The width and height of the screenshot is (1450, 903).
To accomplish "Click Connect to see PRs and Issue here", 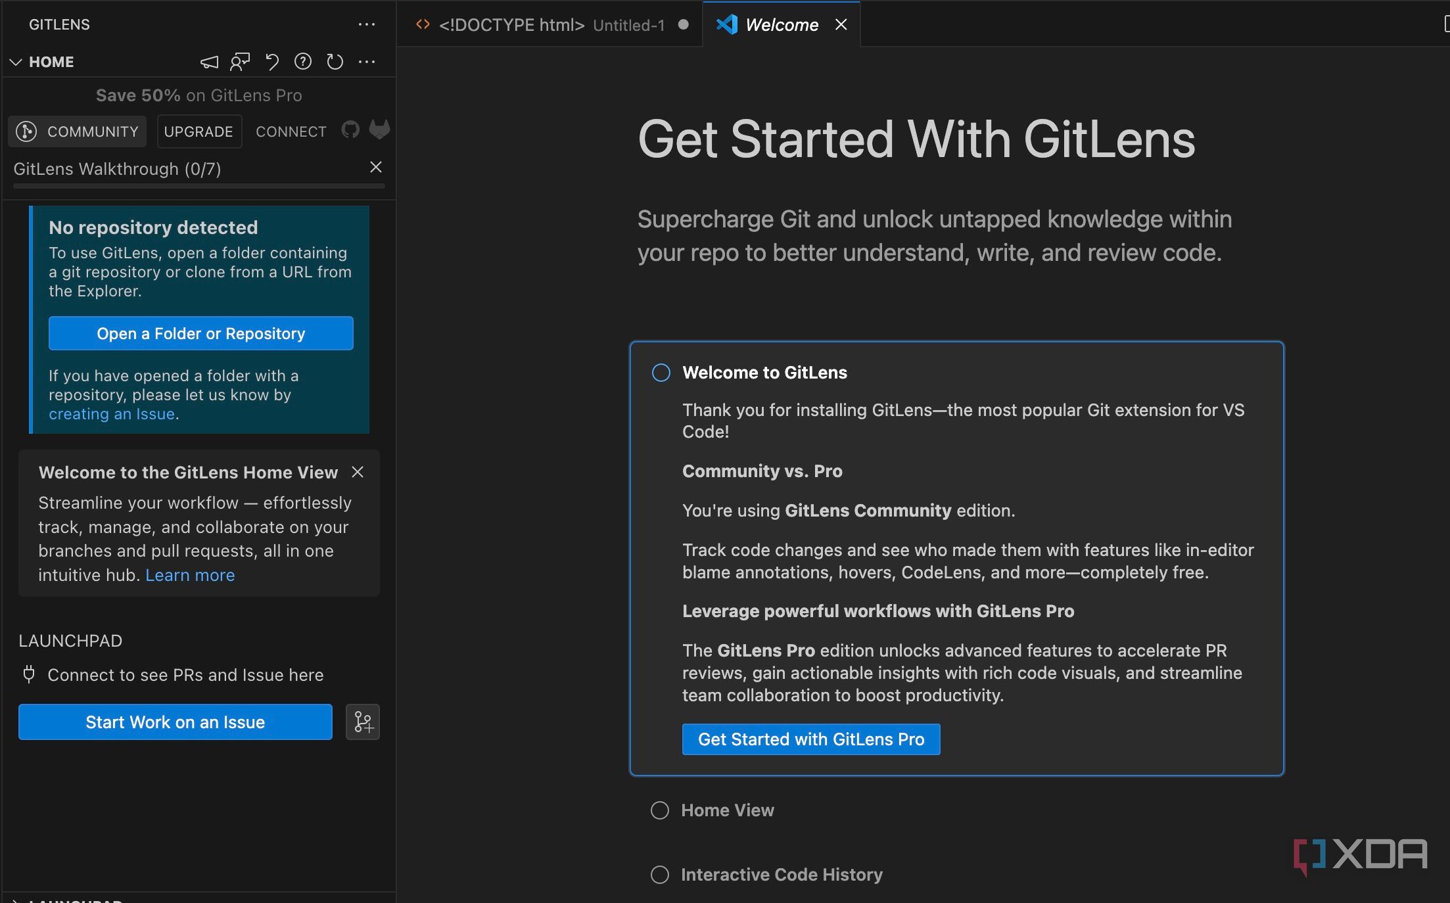I will [x=185, y=675].
